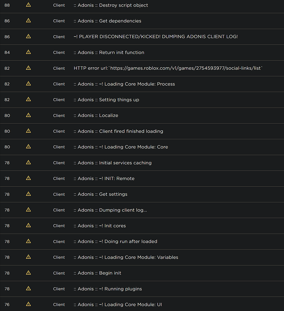Click the warning icon beside 'Loading Core Module: Variables'
This screenshot has width=284, height=311.
pyautogui.click(x=28, y=257)
